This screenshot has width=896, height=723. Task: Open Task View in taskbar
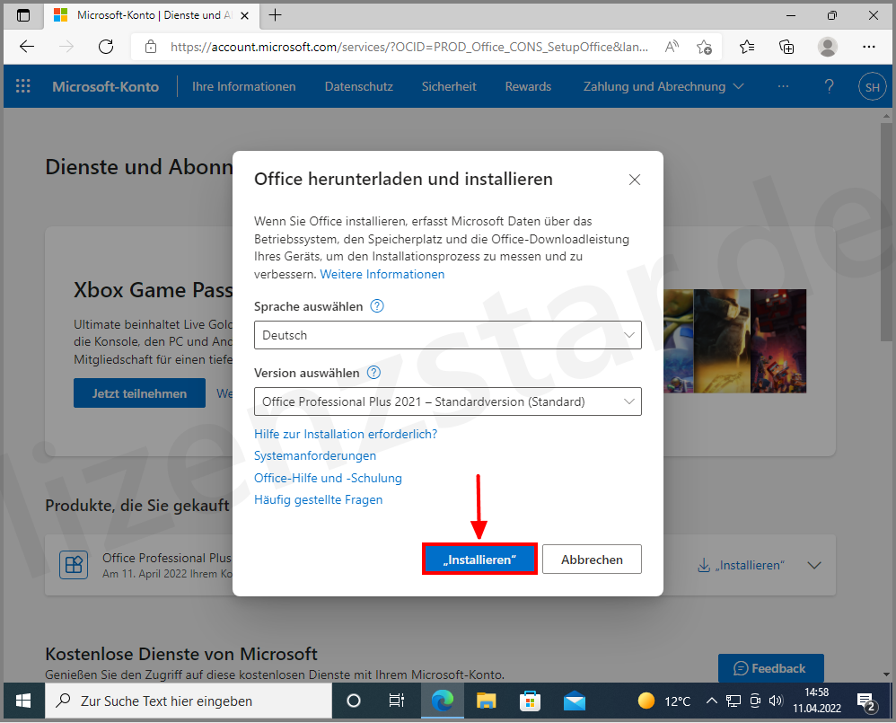click(396, 701)
